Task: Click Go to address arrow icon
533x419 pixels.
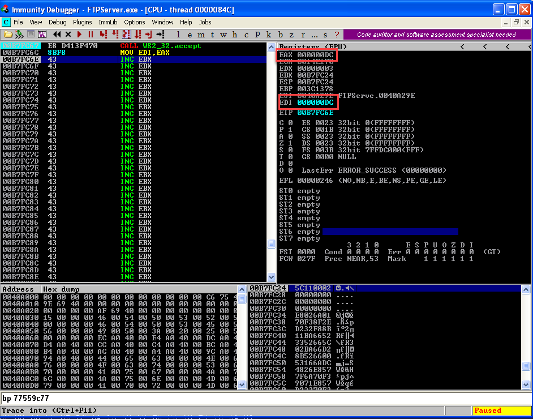Action: (160, 35)
